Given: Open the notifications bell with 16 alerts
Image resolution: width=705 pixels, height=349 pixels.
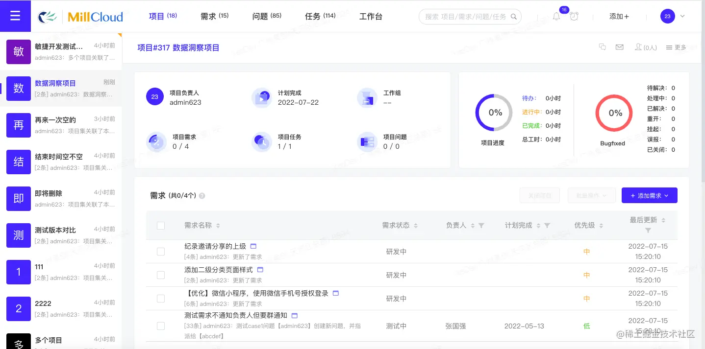Looking at the screenshot, I should pos(556,16).
